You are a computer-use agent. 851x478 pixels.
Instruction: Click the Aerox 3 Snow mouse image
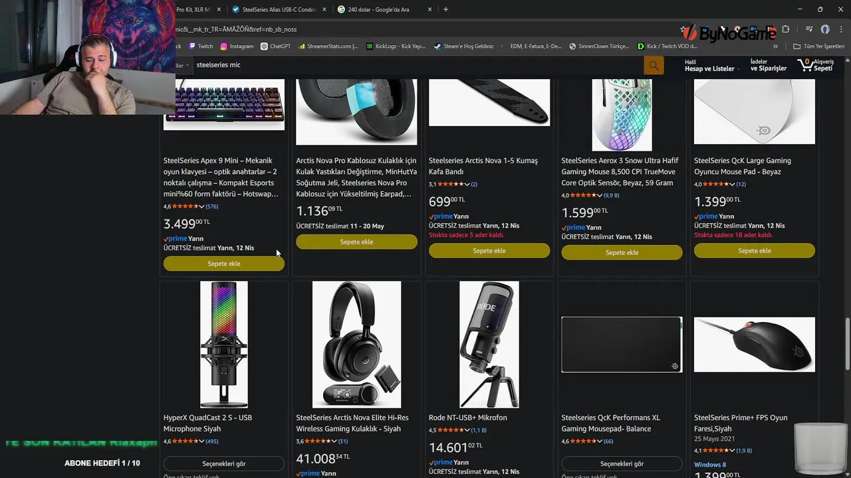tap(622, 114)
